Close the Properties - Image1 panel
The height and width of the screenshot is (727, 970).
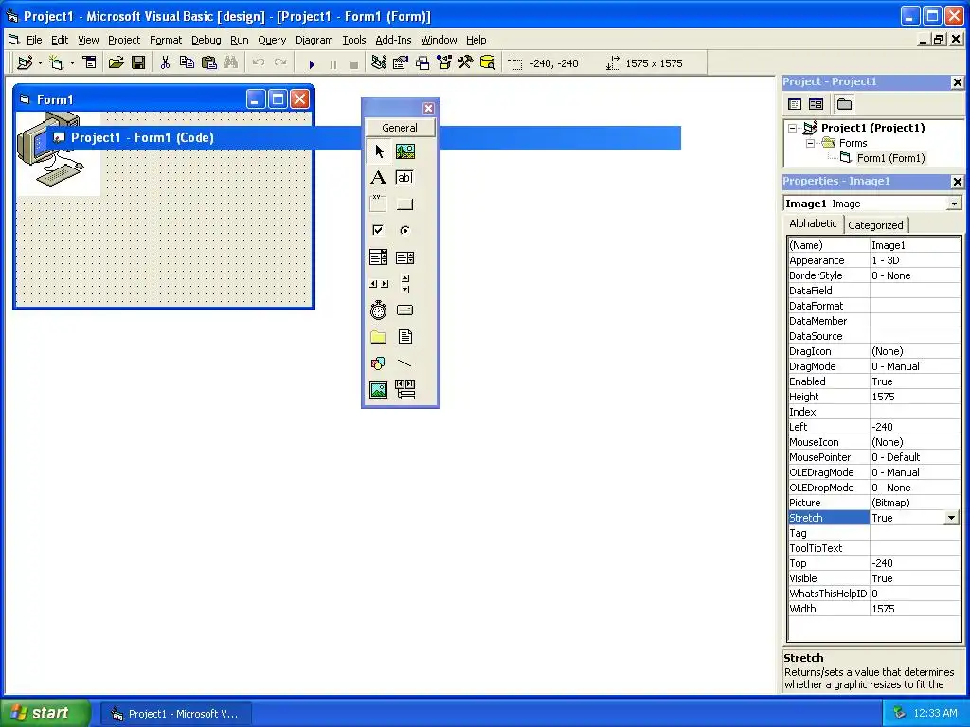tap(957, 182)
